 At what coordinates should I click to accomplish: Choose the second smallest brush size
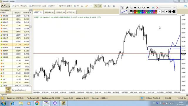(x=163, y=11)
